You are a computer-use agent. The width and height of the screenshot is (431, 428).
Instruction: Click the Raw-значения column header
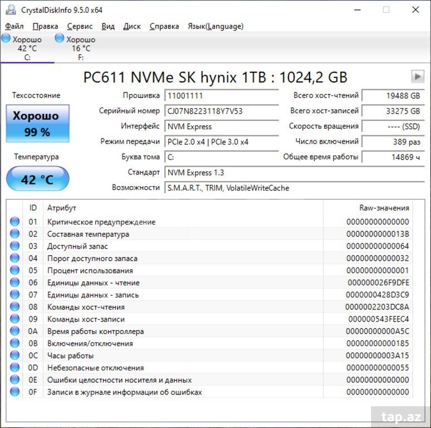(x=368, y=208)
